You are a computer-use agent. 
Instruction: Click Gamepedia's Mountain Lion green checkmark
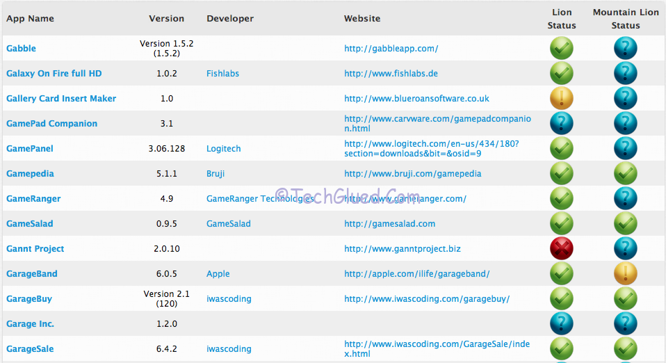[625, 173]
